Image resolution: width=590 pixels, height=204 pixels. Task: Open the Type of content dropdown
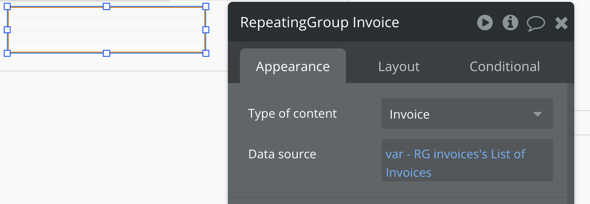467,114
